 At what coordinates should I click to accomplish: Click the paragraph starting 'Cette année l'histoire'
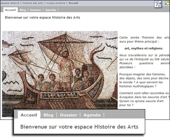(x=145, y=40)
